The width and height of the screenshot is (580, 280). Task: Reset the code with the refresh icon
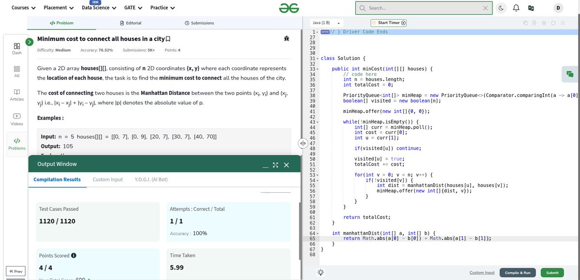[x=552, y=23]
